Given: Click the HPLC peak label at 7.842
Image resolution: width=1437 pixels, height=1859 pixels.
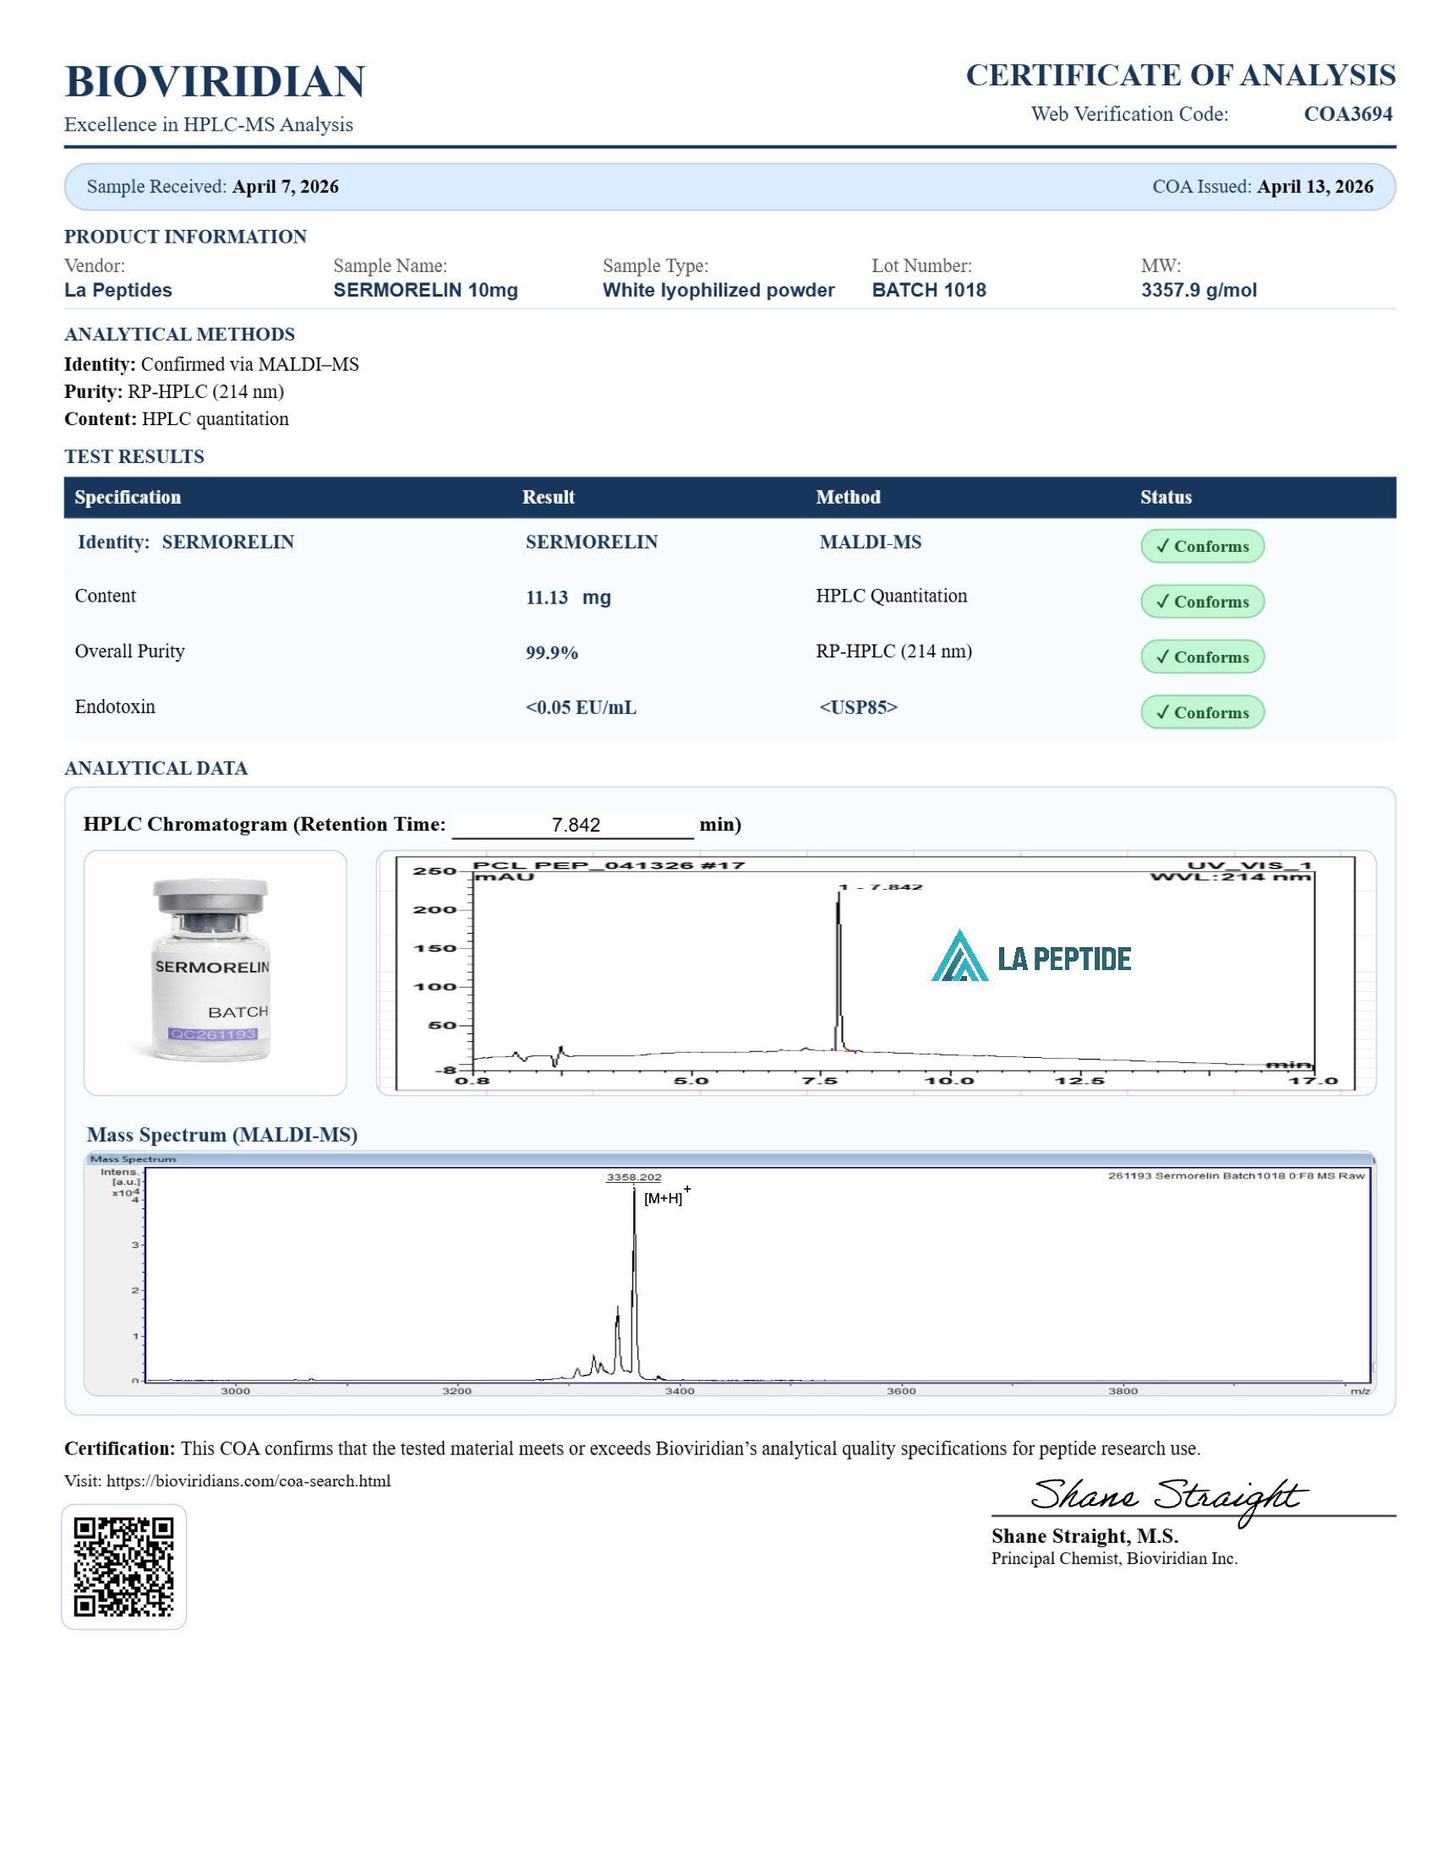Looking at the screenshot, I should pyautogui.click(x=881, y=887).
